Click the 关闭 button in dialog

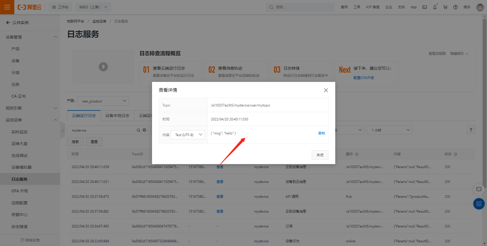[x=320, y=155]
